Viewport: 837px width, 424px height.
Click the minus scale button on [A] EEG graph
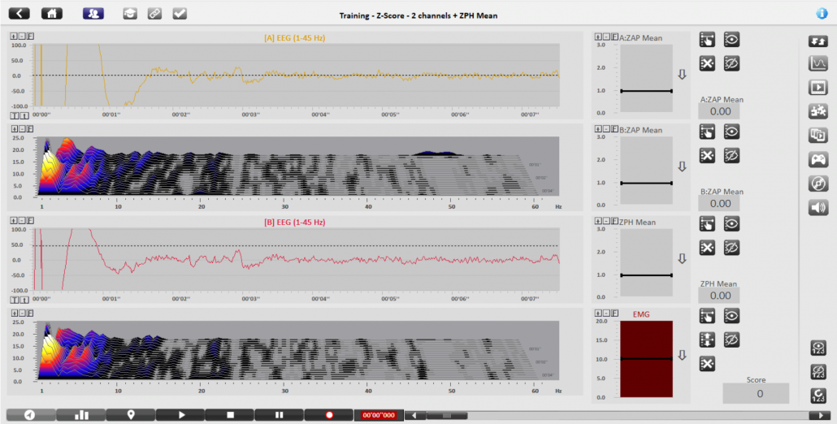[x=22, y=37]
